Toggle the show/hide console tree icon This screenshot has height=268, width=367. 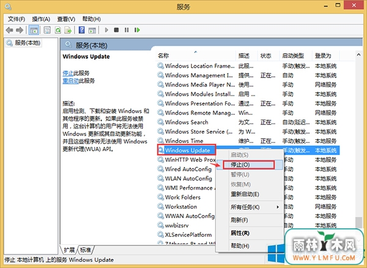point(34,30)
